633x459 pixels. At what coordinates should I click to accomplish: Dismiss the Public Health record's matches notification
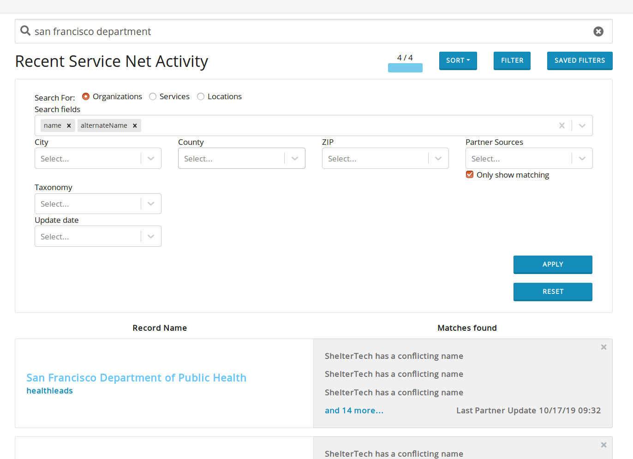tap(603, 347)
